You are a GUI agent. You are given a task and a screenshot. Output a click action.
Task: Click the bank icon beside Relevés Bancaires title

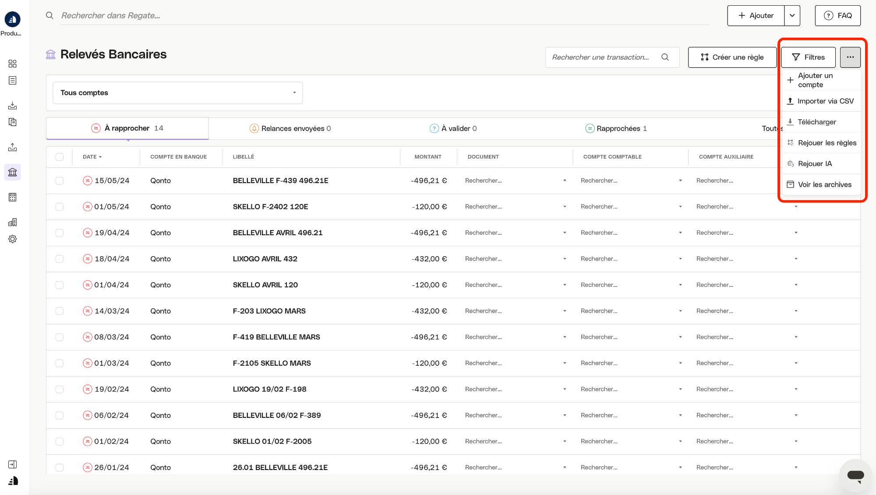coord(51,54)
